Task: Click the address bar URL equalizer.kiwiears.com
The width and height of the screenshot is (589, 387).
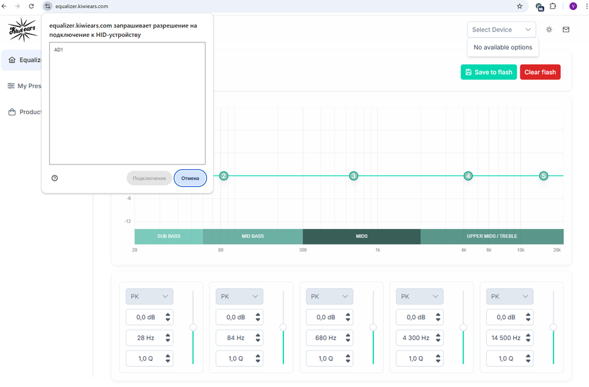Action: (81, 6)
